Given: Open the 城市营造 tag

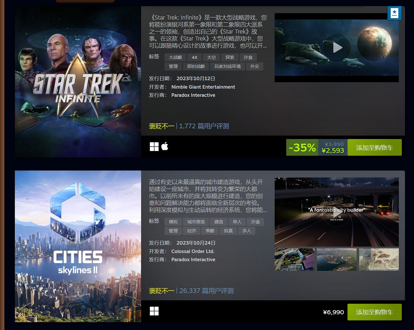Looking at the screenshot, I should (x=196, y=222).
